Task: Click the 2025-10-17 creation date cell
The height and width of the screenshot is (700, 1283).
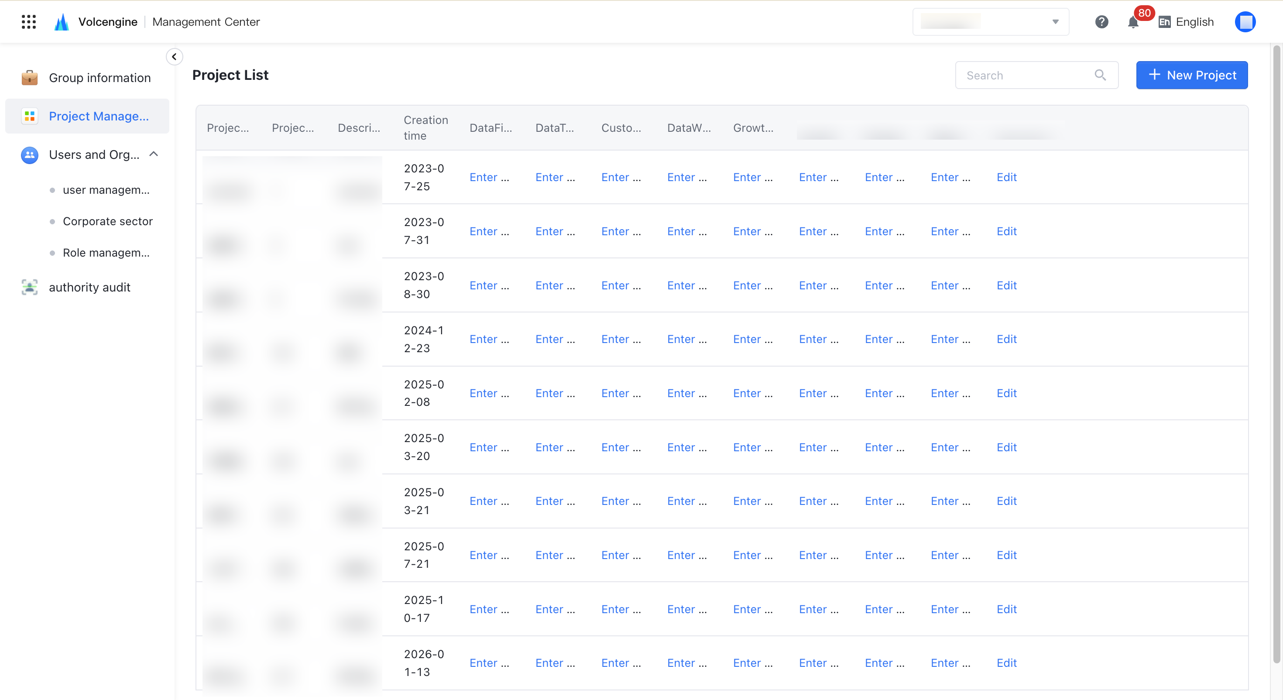Action: pos(423,609)
